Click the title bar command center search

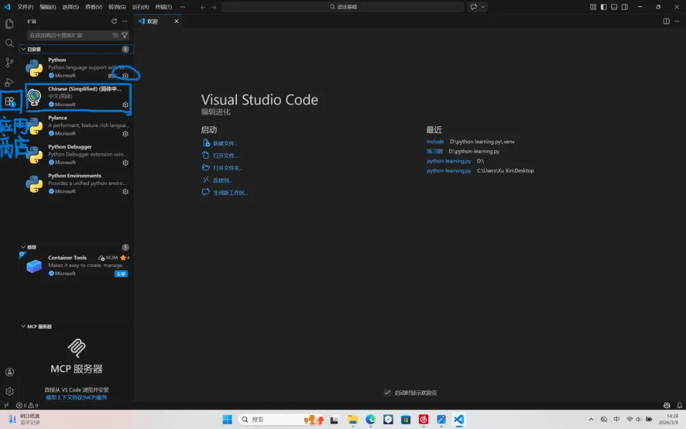pyautogui.click(x=342, y=7)
